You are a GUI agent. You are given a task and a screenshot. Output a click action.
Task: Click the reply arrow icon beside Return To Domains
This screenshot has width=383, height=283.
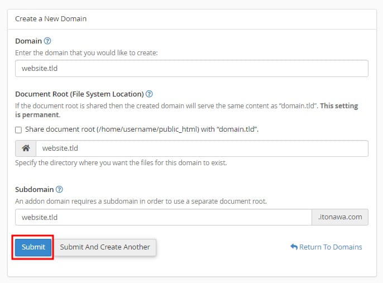pos(294,247)
